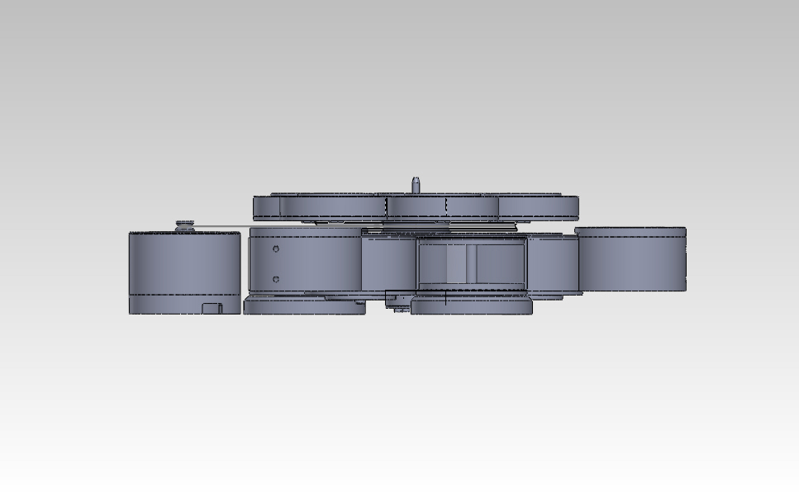Click the recessed rectangular pocket in the center
The width and height of the screenshot is (799, 492).
(471, 265)
